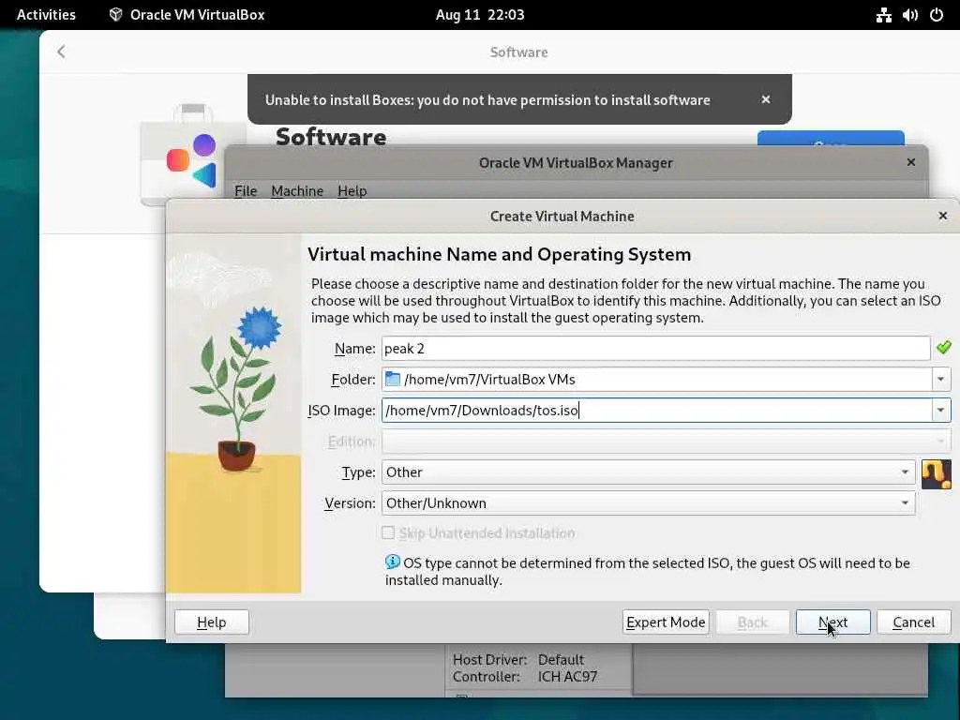The image size is (960, 720).
Task: Click the Host Driver Default value
Action: (561, 659)
